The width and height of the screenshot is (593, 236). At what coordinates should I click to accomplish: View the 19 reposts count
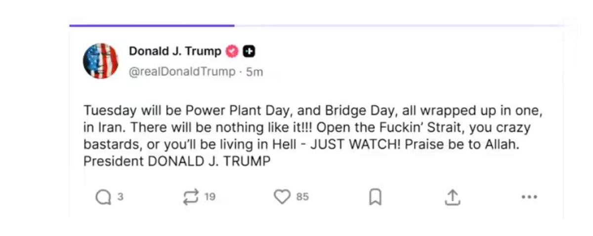[210, 197]
